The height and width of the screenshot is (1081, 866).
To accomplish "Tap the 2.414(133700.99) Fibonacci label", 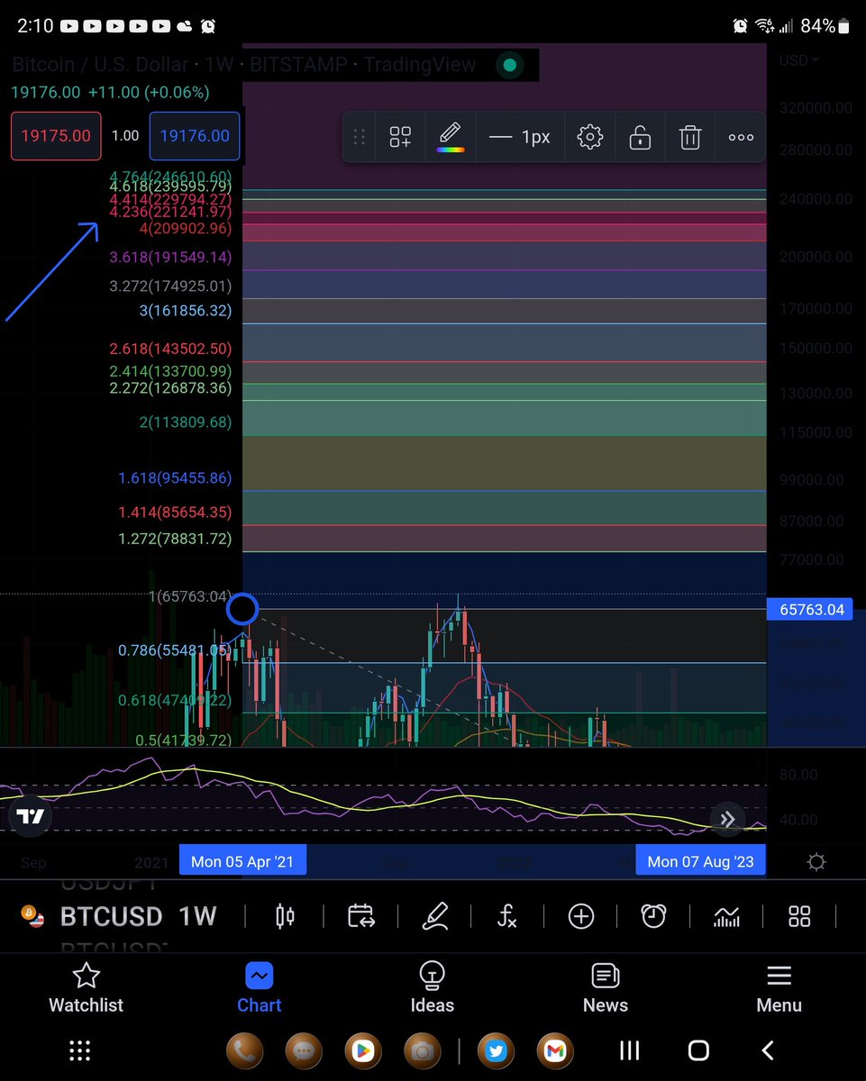I will click(x=170, y=371).
